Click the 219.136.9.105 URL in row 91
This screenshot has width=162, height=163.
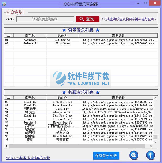pos(116,112)
